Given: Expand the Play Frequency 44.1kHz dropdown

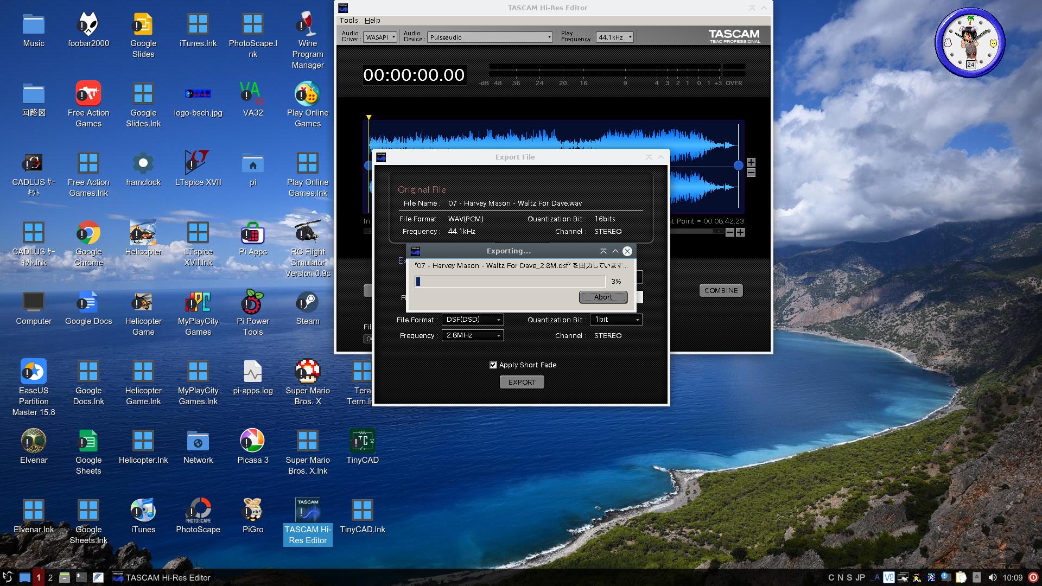Looking at the screenshot, I should 615,37.
